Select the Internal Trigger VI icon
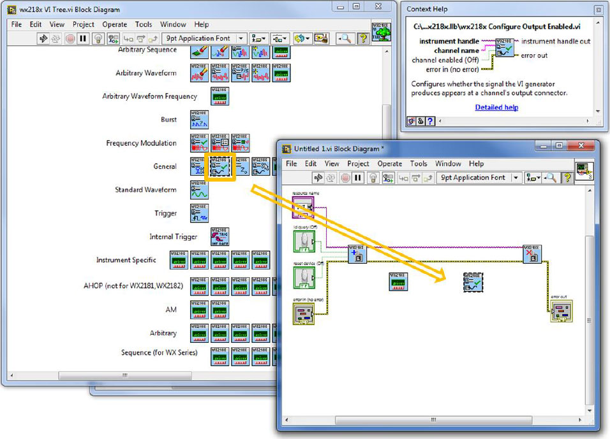The height and width of the screenshot is (439, 610). point(220,237)
